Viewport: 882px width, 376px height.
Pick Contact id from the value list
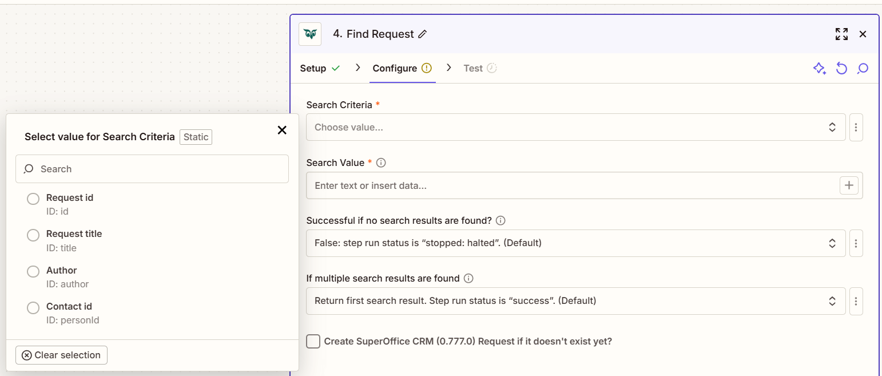pos(33,308)
